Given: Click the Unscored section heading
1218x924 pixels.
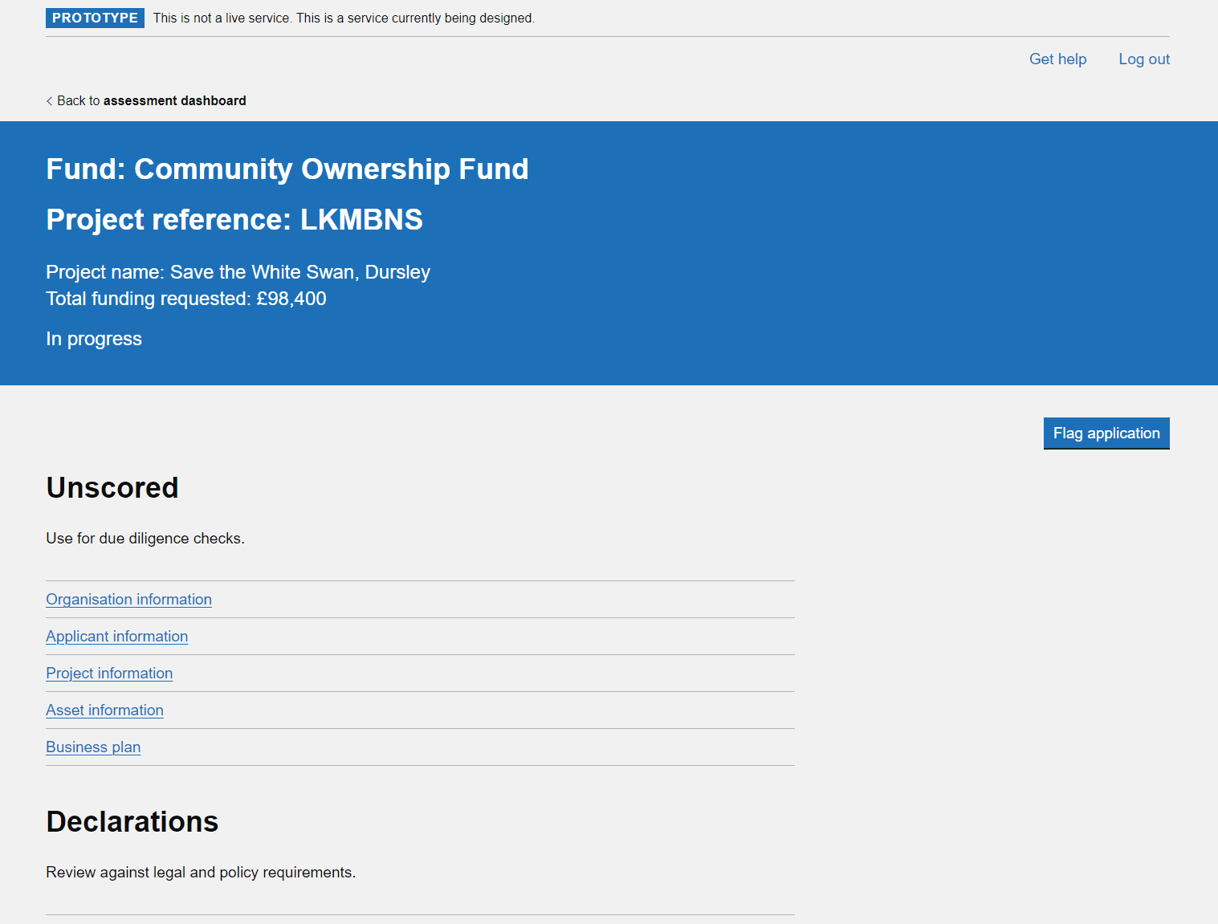Looking at the screenshot, I should [x=112, y=488].
